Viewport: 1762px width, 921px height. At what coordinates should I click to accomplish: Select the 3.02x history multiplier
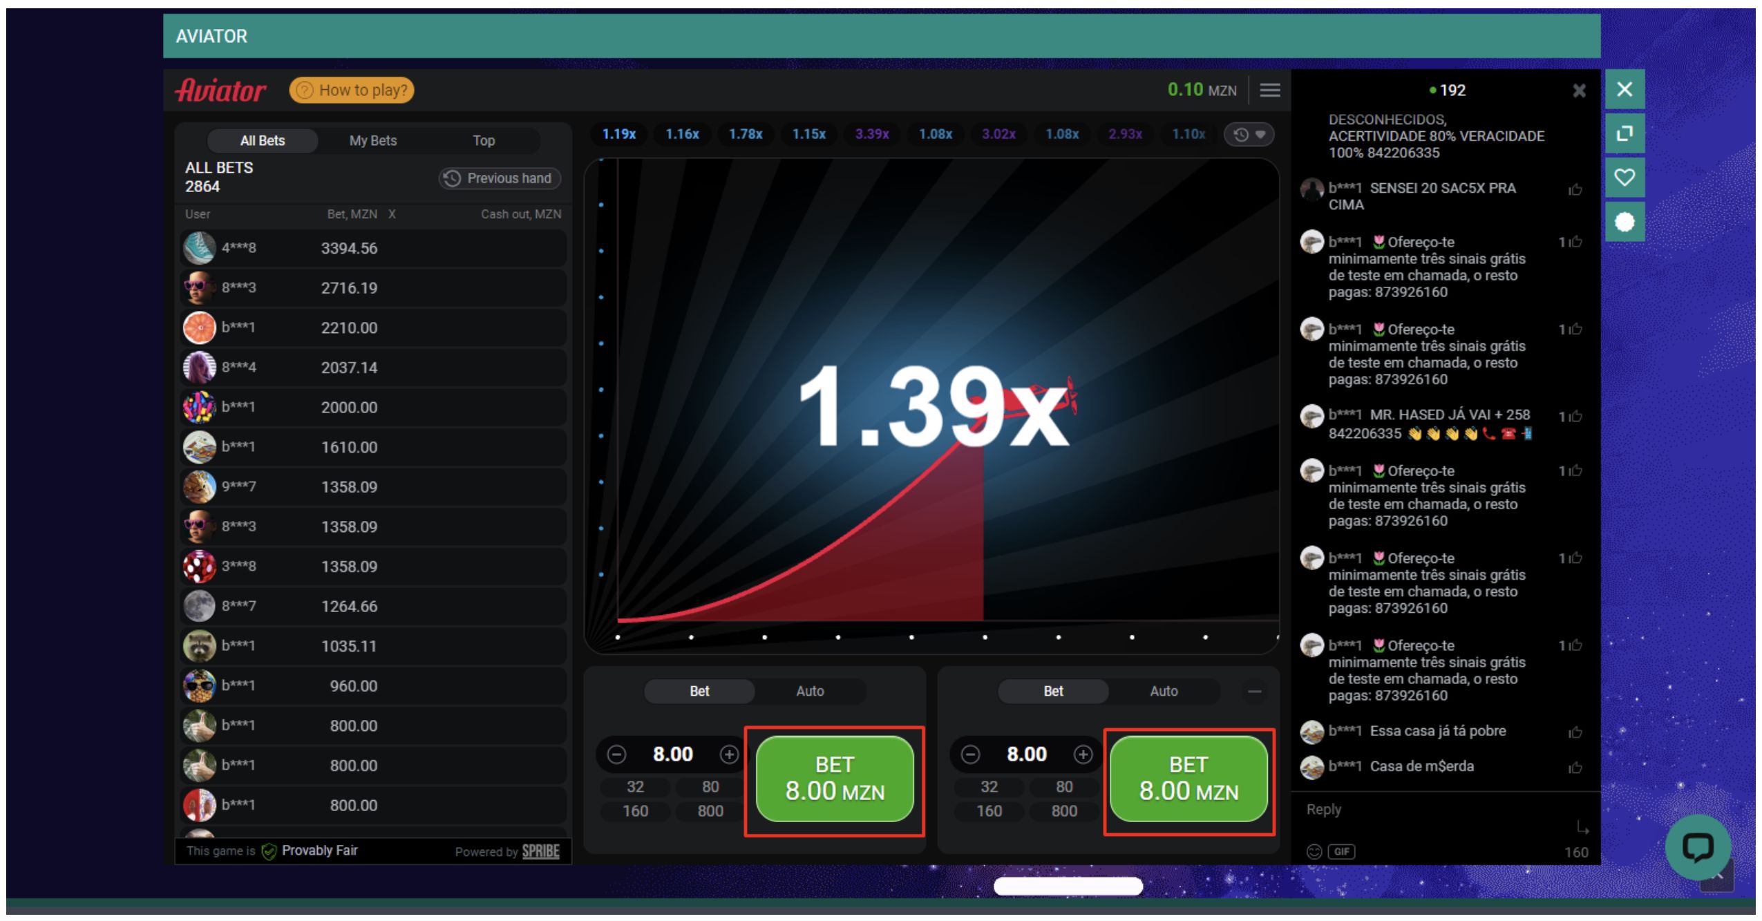998,134
